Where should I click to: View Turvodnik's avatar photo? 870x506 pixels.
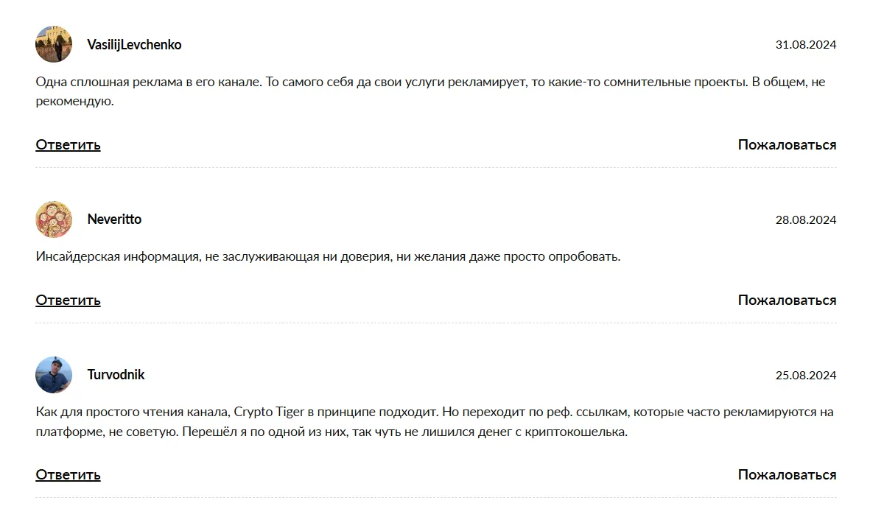54,374
